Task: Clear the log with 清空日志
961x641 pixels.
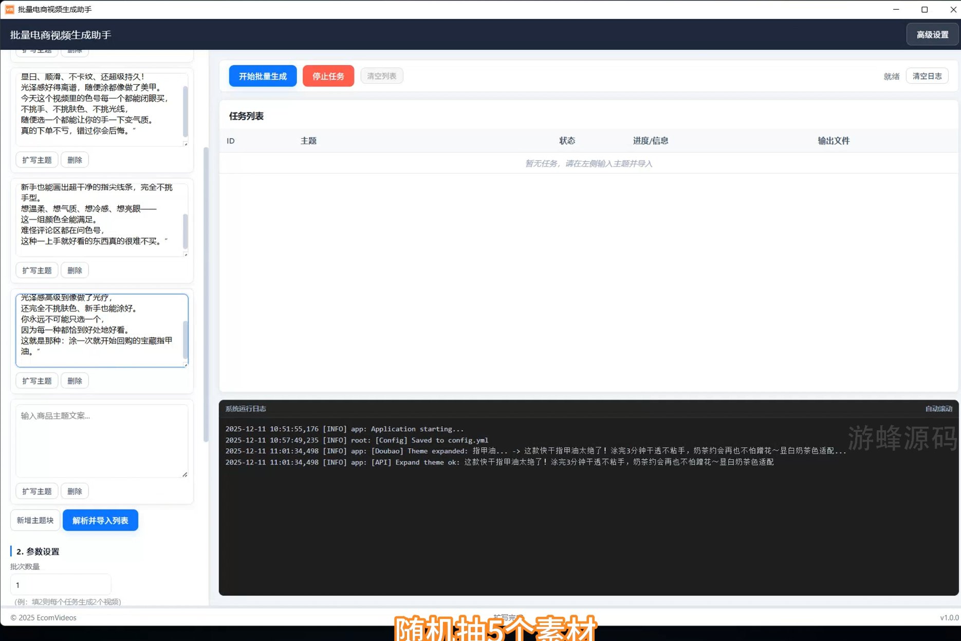Action: click(x=927, y=76)
